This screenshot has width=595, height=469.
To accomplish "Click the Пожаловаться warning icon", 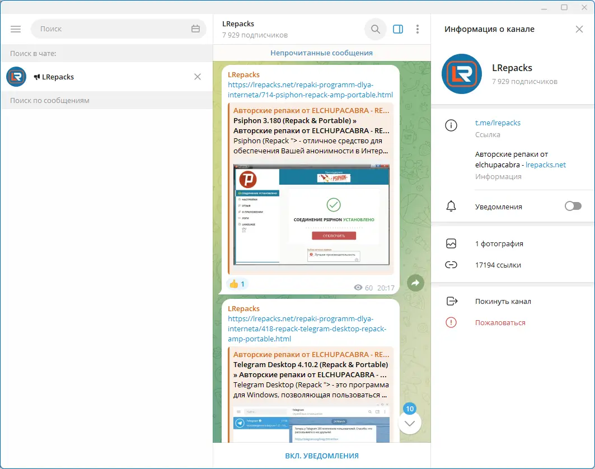I will [451, 322].
